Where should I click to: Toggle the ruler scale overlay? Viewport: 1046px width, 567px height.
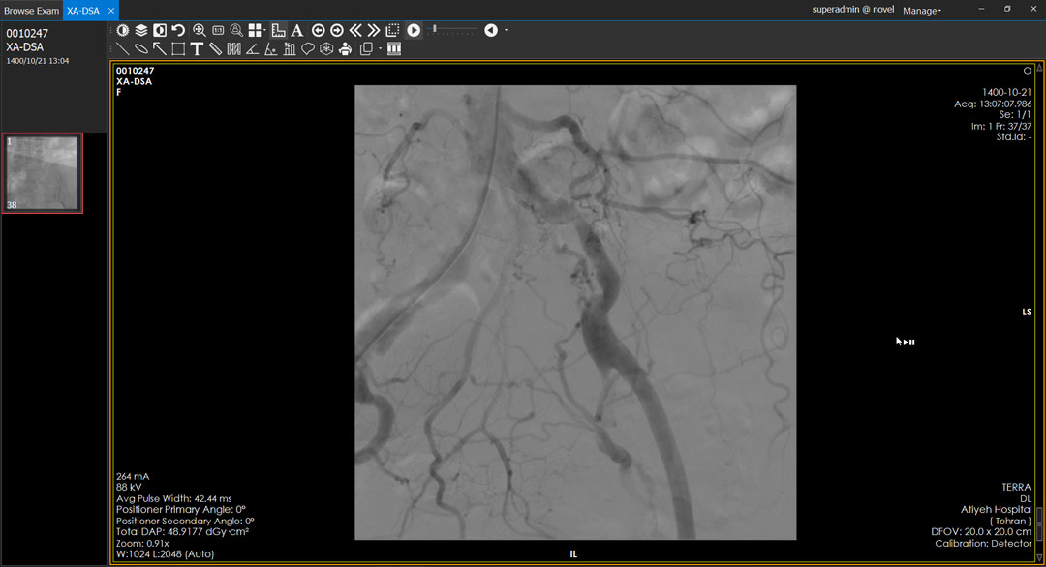click(278, 30)
